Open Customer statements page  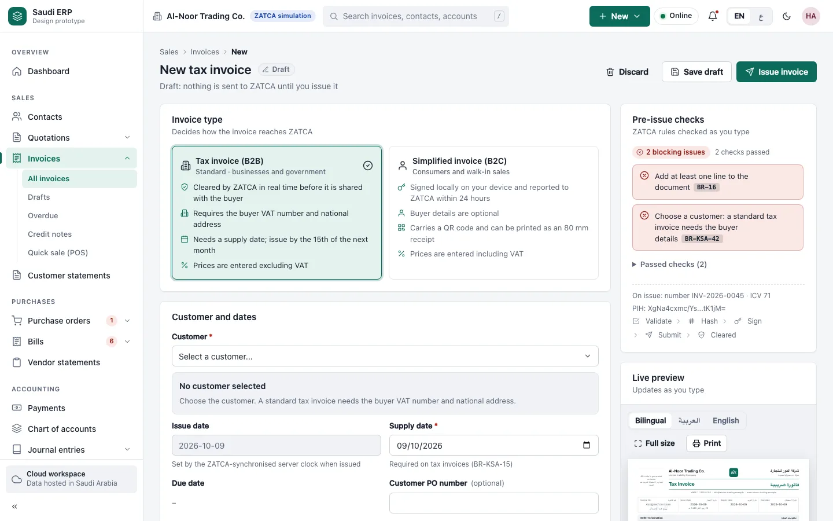(71, 276)
